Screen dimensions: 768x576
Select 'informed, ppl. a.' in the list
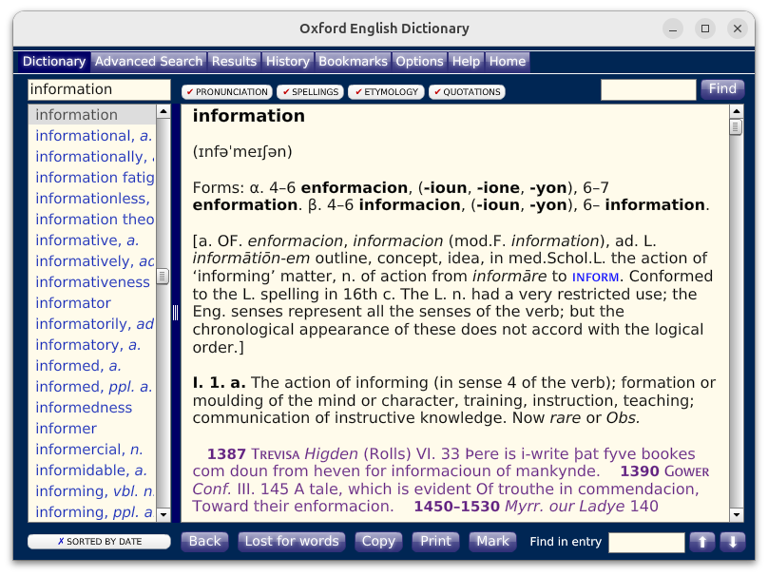tap(92, 387)
